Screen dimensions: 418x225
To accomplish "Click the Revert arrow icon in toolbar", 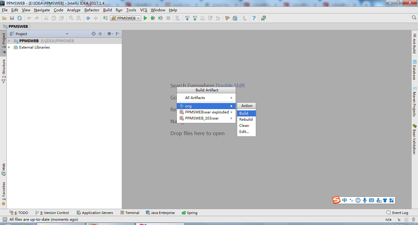I will [218, 18].
